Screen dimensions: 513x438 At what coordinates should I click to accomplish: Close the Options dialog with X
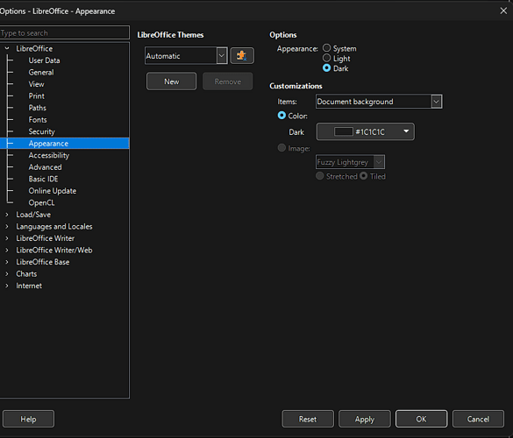pyautogui.click(x=503, y=11)
